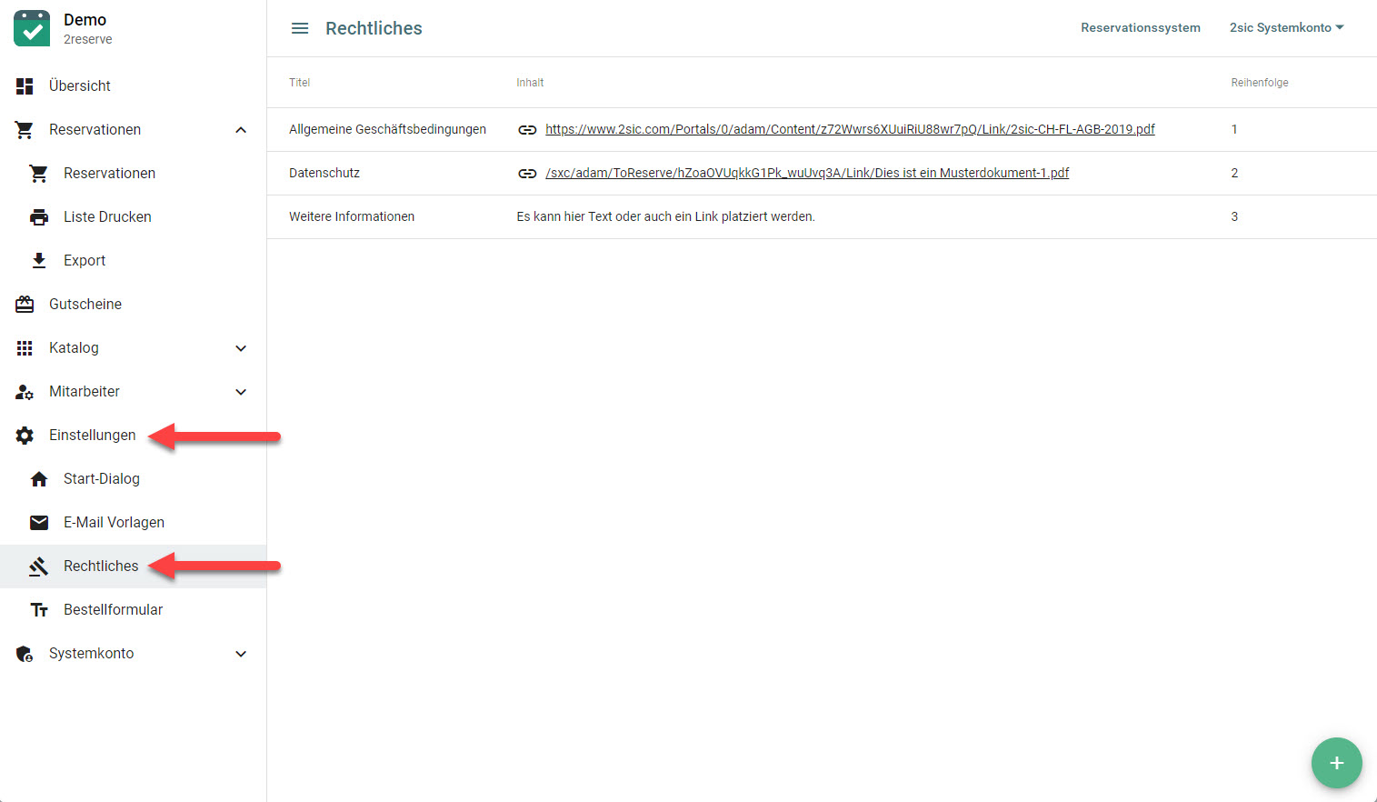Viewport: 1377px width, 802px height.
Task: Click the printer icon for Liste Drucken
Action: (x=39, y=217)
